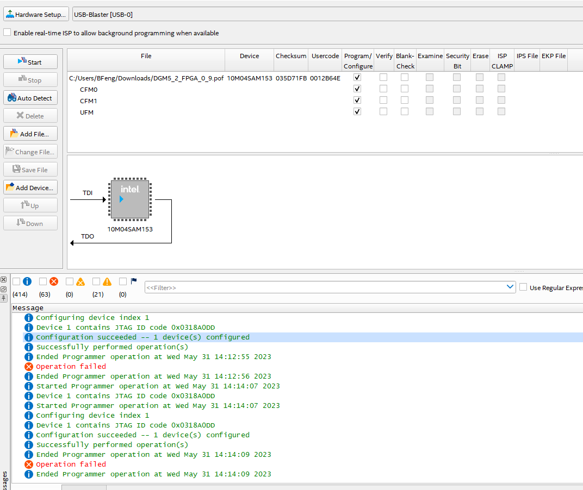
Task: Click error icon on last 'Operation failed' row
Action: point(29,464)
